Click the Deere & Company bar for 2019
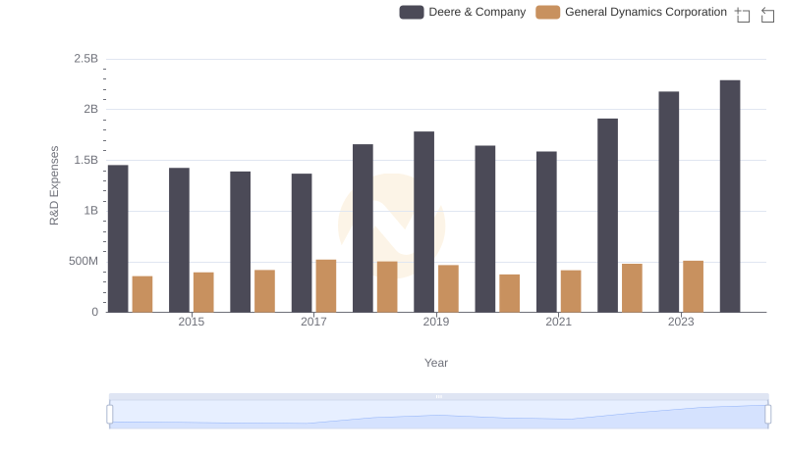This screenshot has height=452, width=786. coord(424,222)
